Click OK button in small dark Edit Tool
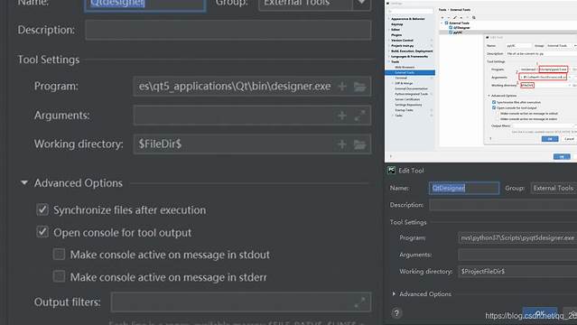Viewport: 577px width, 325px height. click(540, 313)
